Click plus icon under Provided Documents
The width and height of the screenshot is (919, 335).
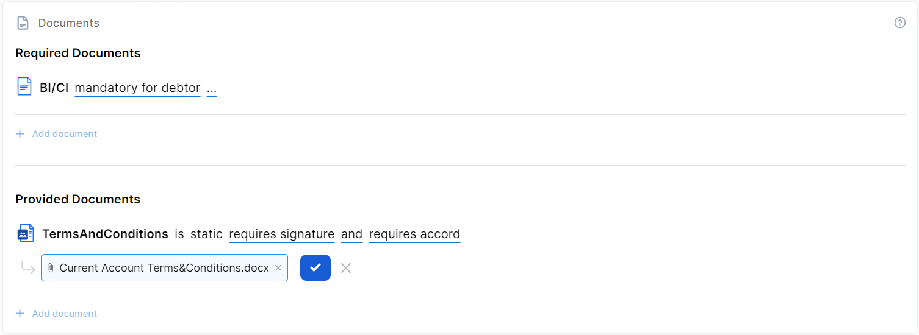point(20,314)
